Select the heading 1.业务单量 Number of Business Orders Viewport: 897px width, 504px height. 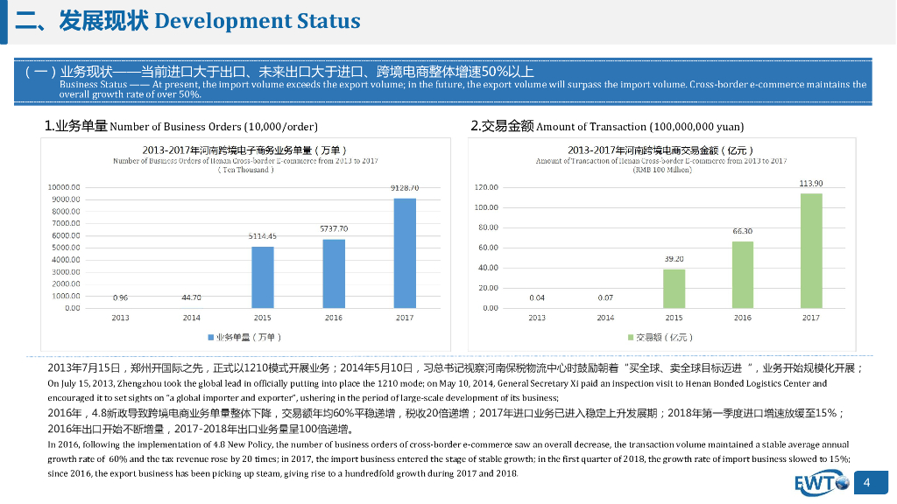click(x=181, y=127)
